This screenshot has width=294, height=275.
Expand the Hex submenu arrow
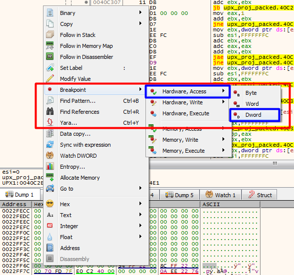click(140, 203)
